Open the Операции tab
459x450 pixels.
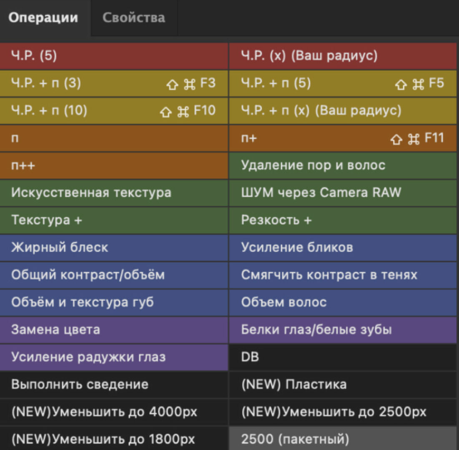point(43,18)
